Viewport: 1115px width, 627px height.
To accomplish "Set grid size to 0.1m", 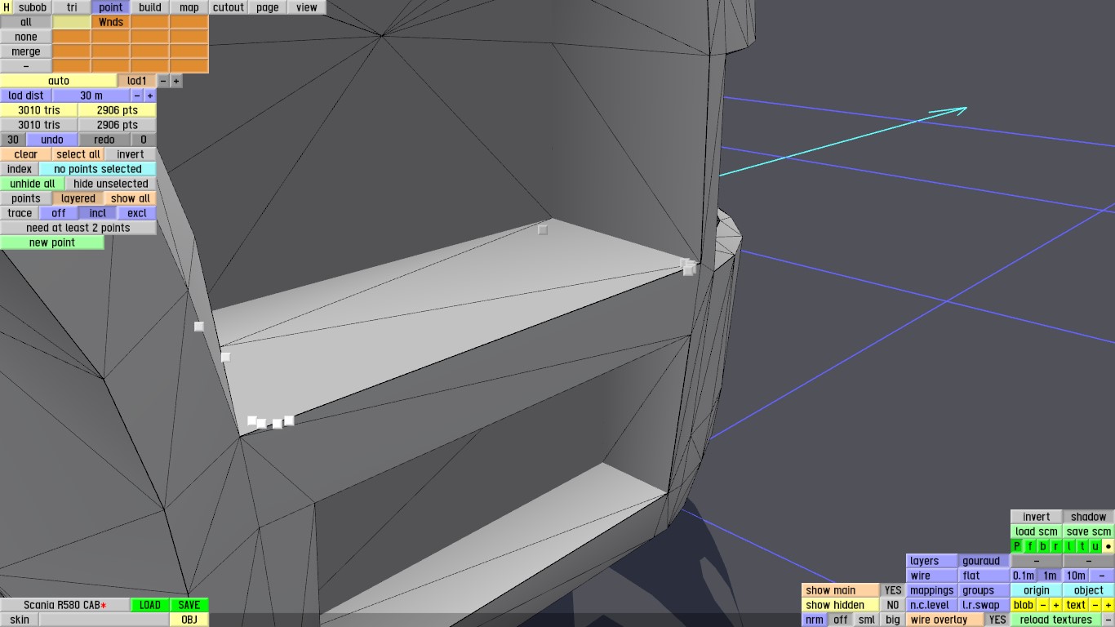I will pos(1024,576).
